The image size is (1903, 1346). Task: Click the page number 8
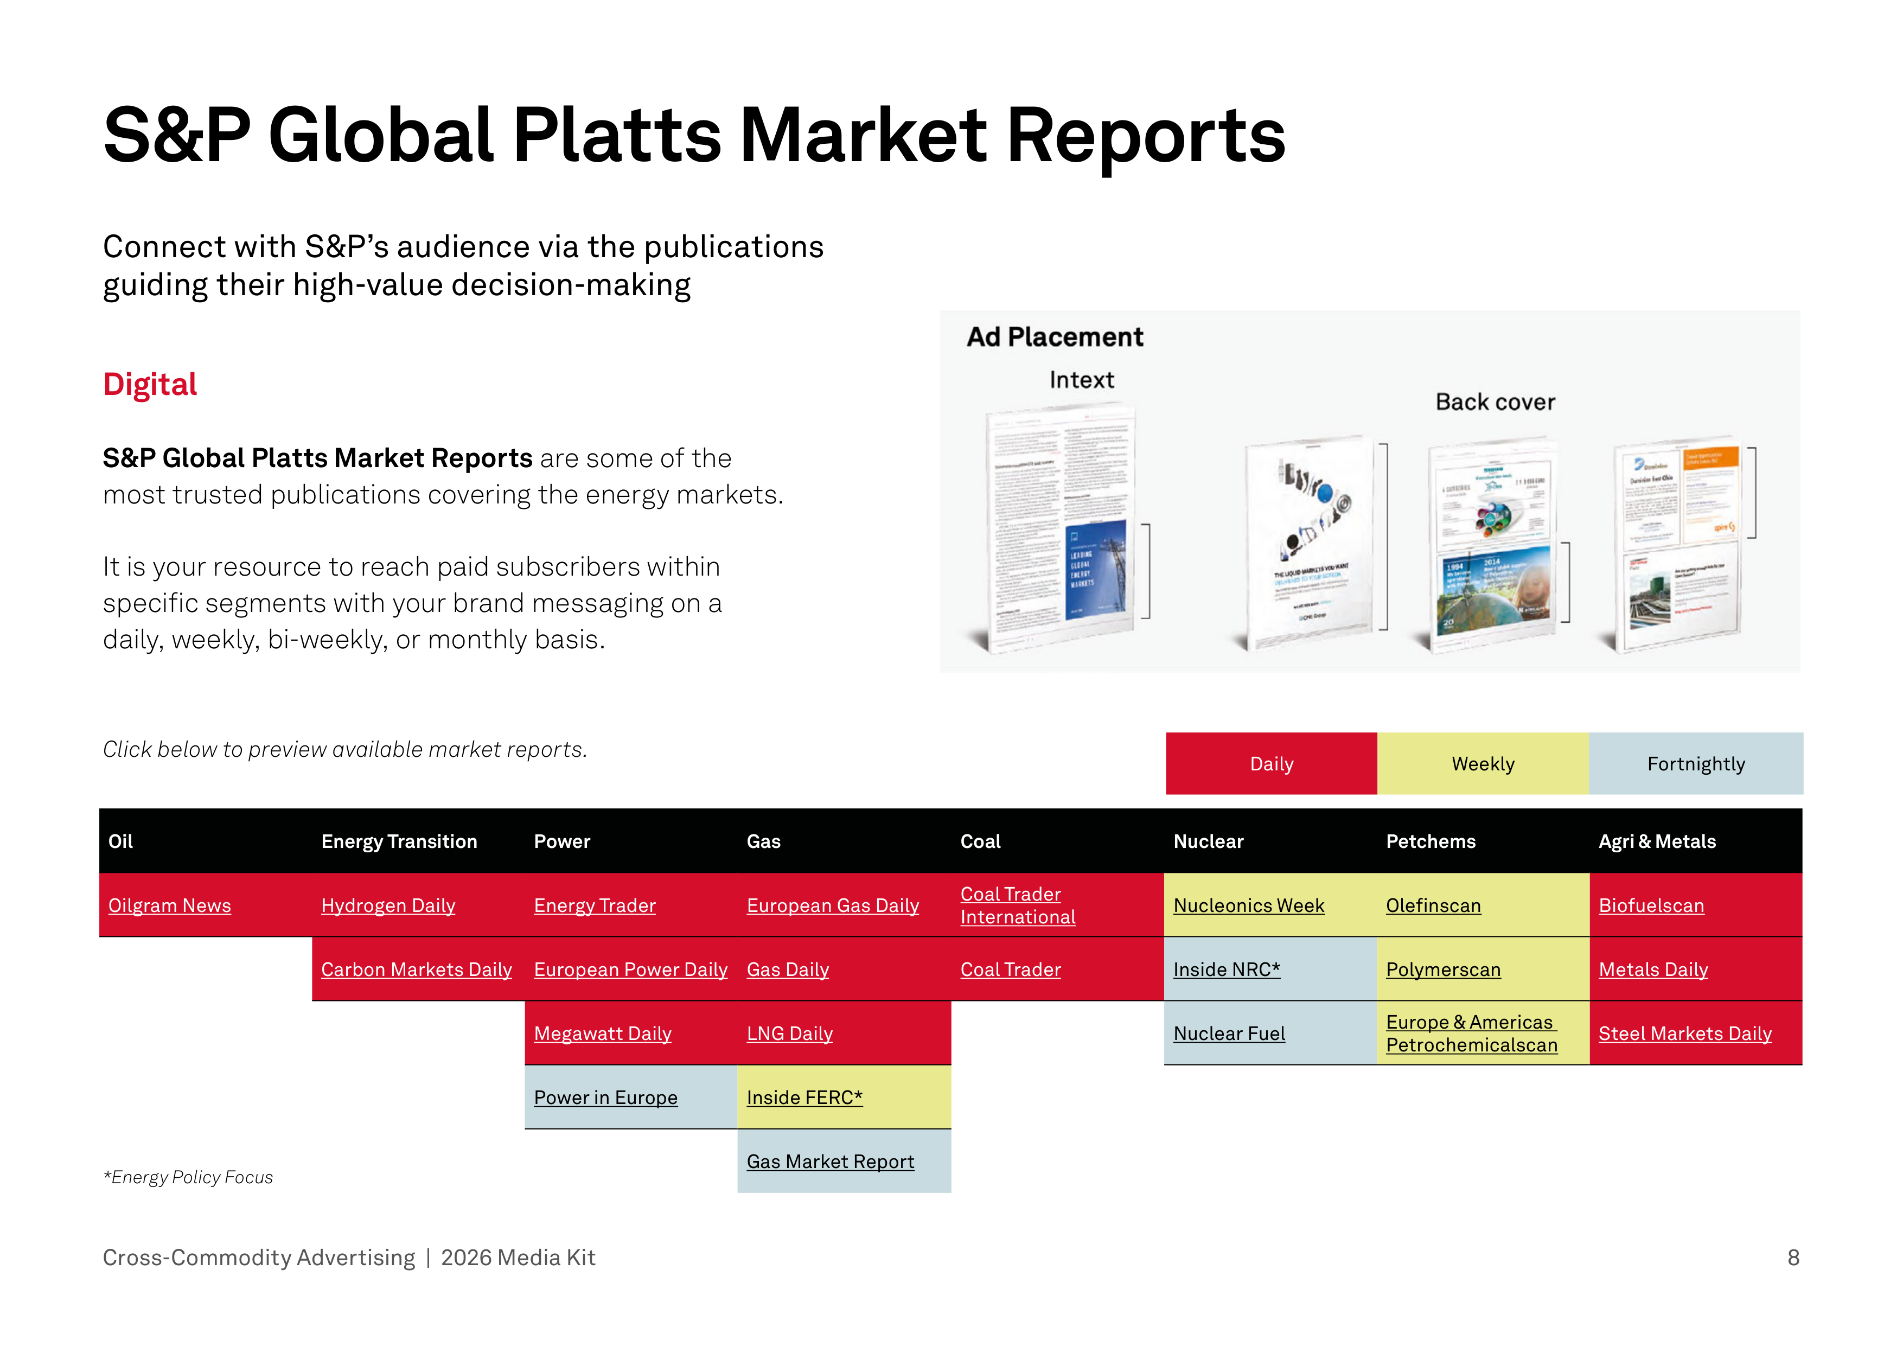pyautogui.click(x=1793, y=1258)
